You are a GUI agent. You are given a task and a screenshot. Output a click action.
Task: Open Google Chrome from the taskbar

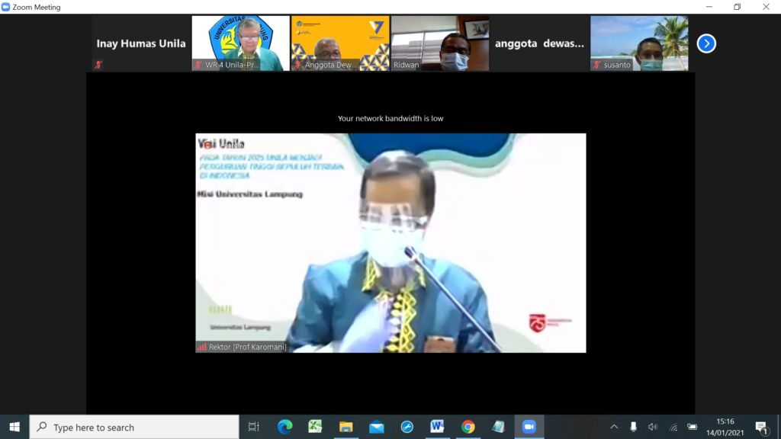(x=468, y=427)
